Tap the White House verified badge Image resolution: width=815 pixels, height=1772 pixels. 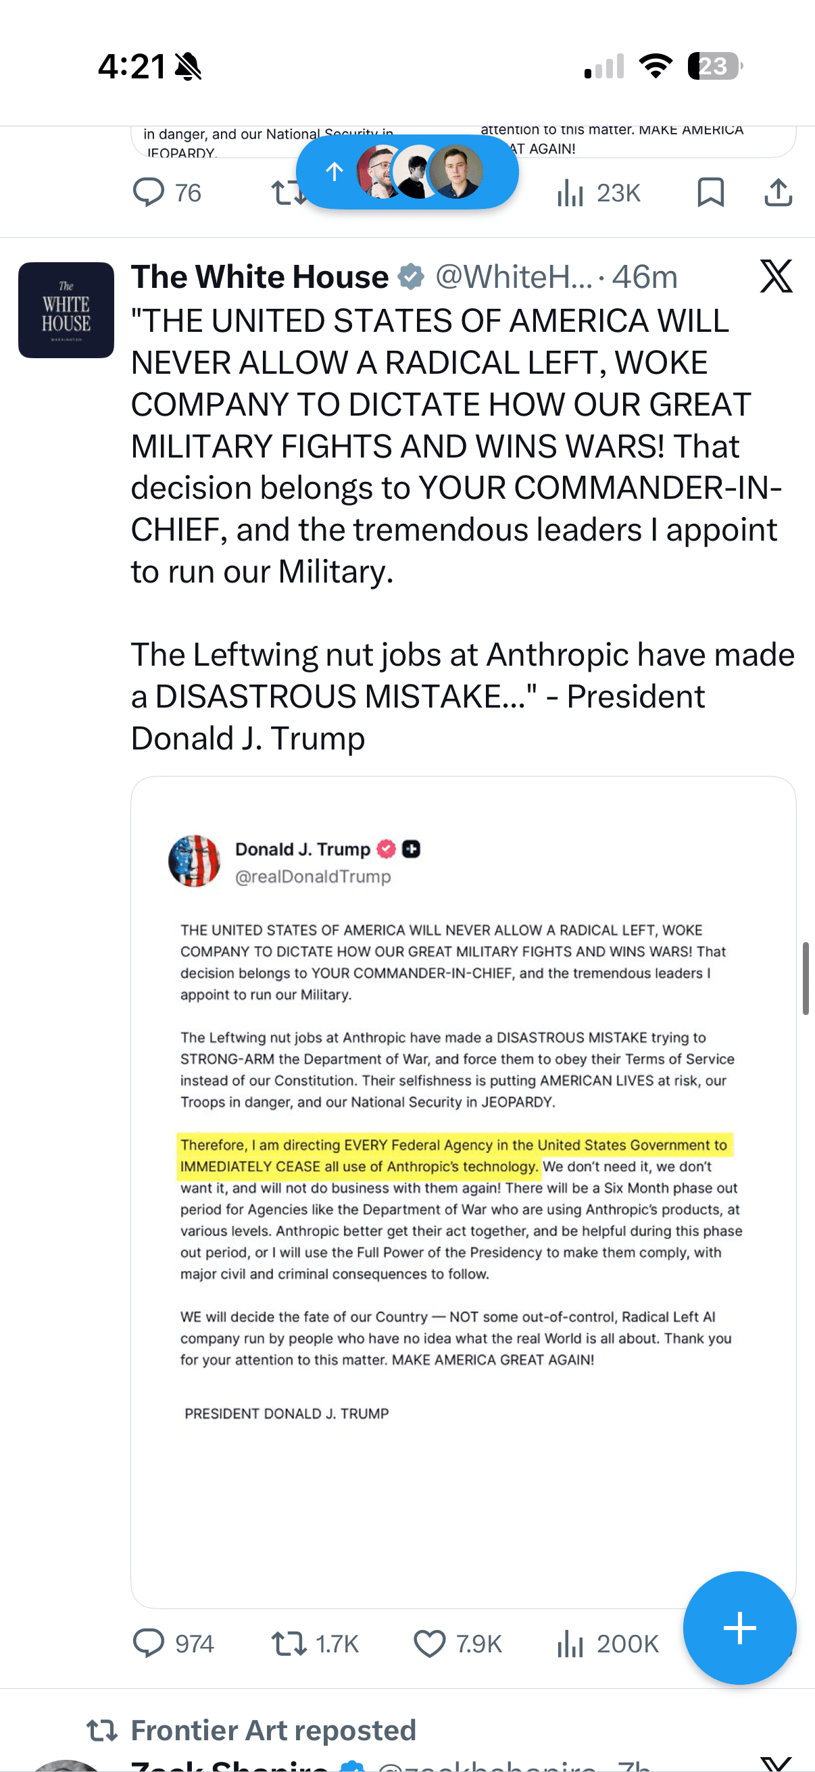pos(412,277)
